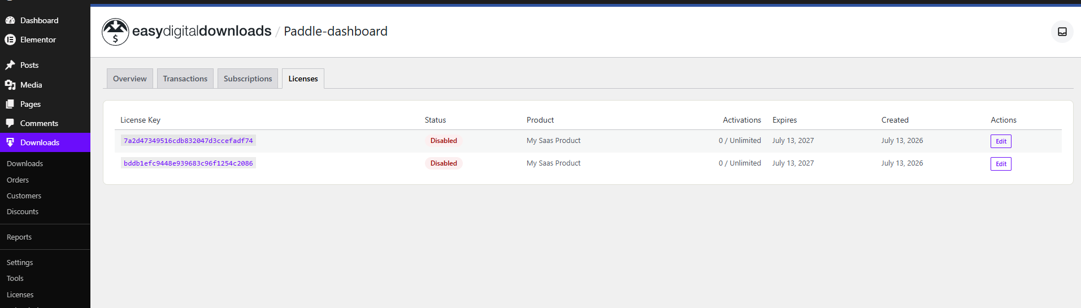This screenshot has height=308, width=1081.
Task: Go to the Orders submenu link
Action: (18, 180)
